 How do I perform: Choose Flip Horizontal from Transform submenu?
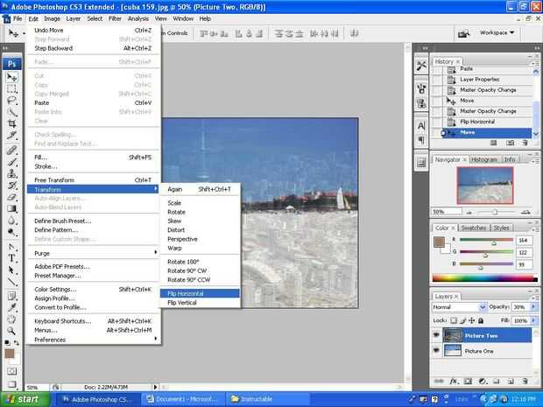[200, 293]
